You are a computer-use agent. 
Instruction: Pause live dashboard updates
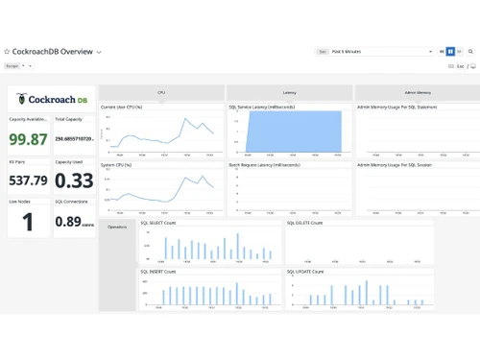pos(450,52)
